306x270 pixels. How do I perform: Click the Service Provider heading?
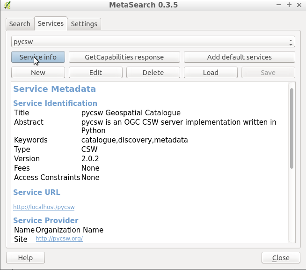click(x=46, y=220)
